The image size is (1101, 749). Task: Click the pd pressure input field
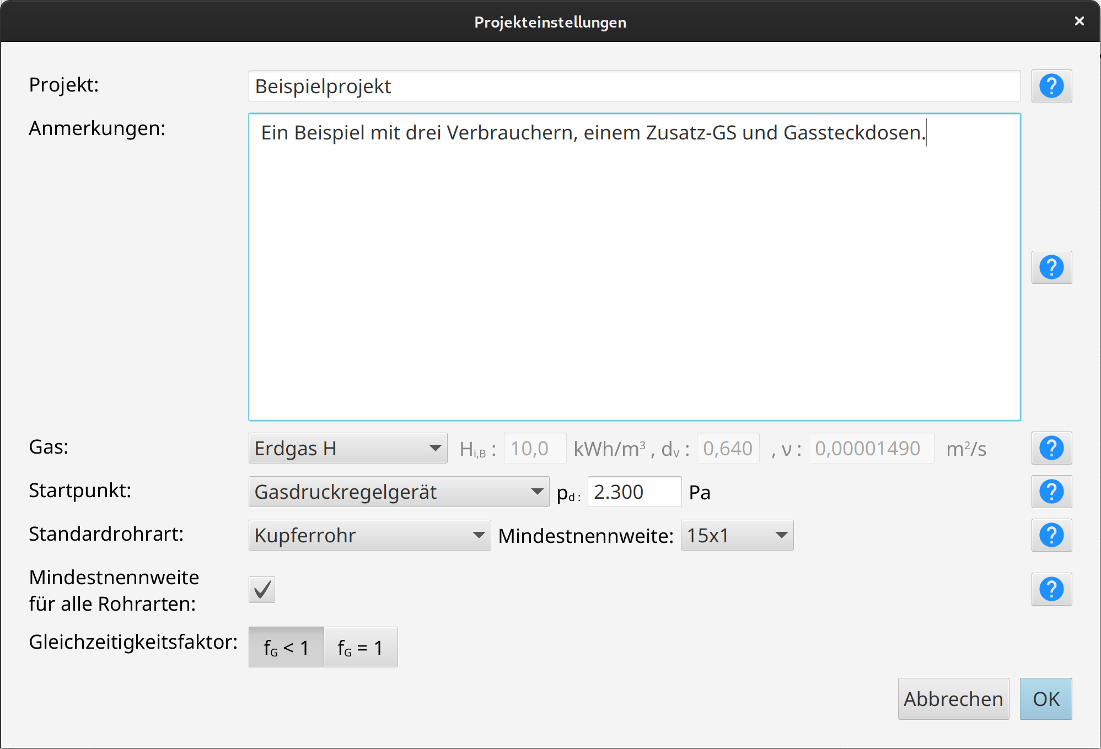634,492
